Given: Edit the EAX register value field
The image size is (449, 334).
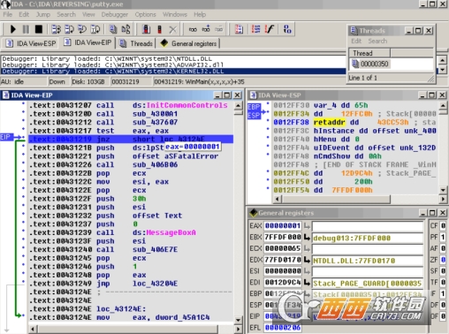Looking at the screenshot, I should pyautogui.click(x=283, y=226).
